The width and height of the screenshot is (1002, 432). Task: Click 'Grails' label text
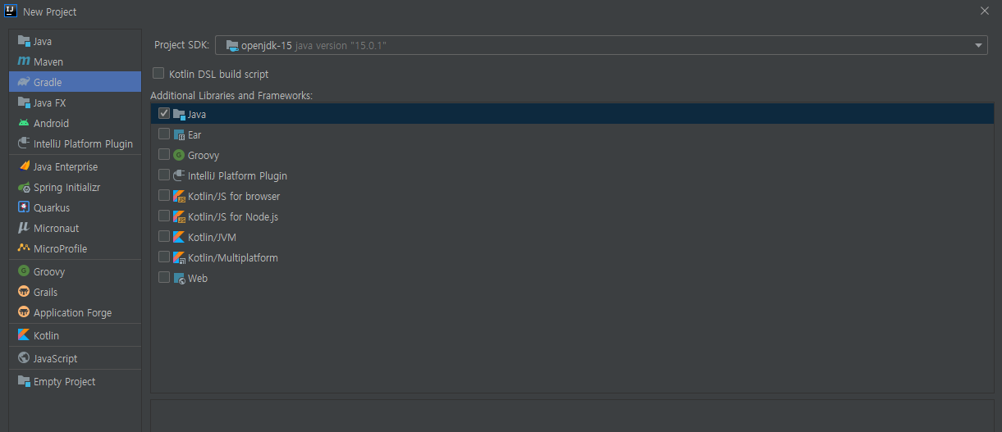[46, 292]
